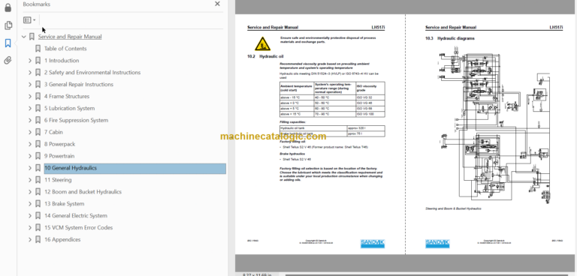Click the slip hazard warning symbol
Screen dimensions: 577x276
263,43
